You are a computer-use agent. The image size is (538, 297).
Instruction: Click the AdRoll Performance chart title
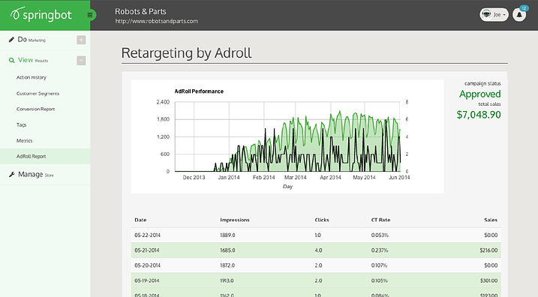pos(199,91)
